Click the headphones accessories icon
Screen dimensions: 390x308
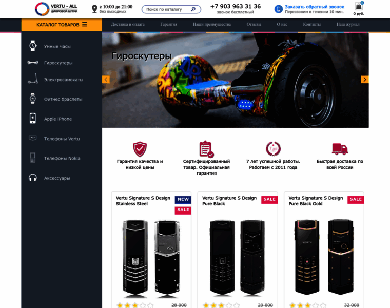pyautogui.click(x=32, y=178)
